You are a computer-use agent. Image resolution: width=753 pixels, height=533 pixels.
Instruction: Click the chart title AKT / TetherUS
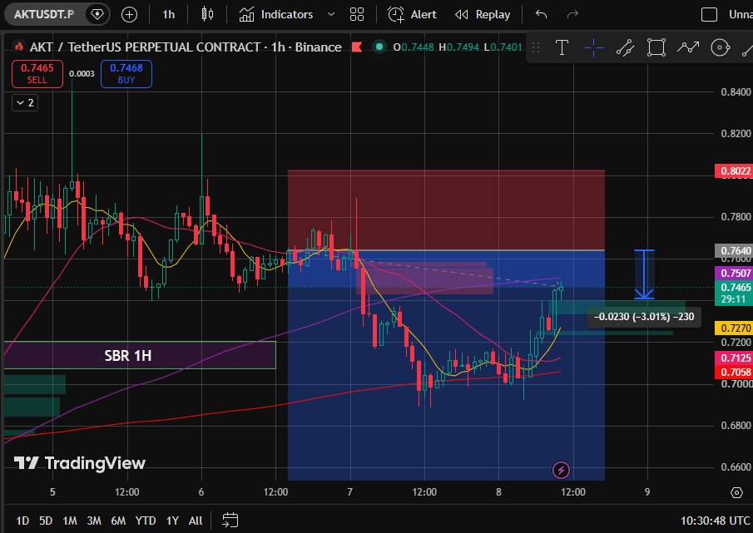pos(186,47)
